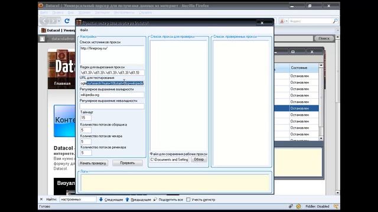This screenshot has height=212, width=378.
Task: Click the empty invalidity regex field
Action: point(112,106)
